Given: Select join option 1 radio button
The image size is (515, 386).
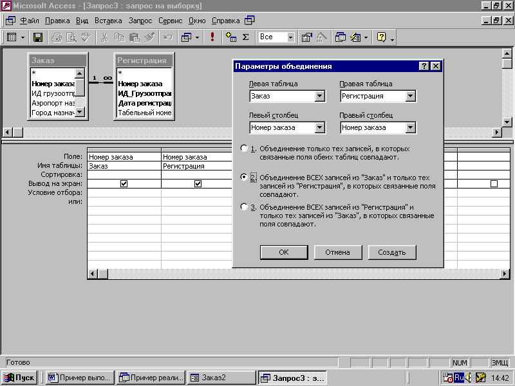Looking at the screenshot, I should point(244,149).
